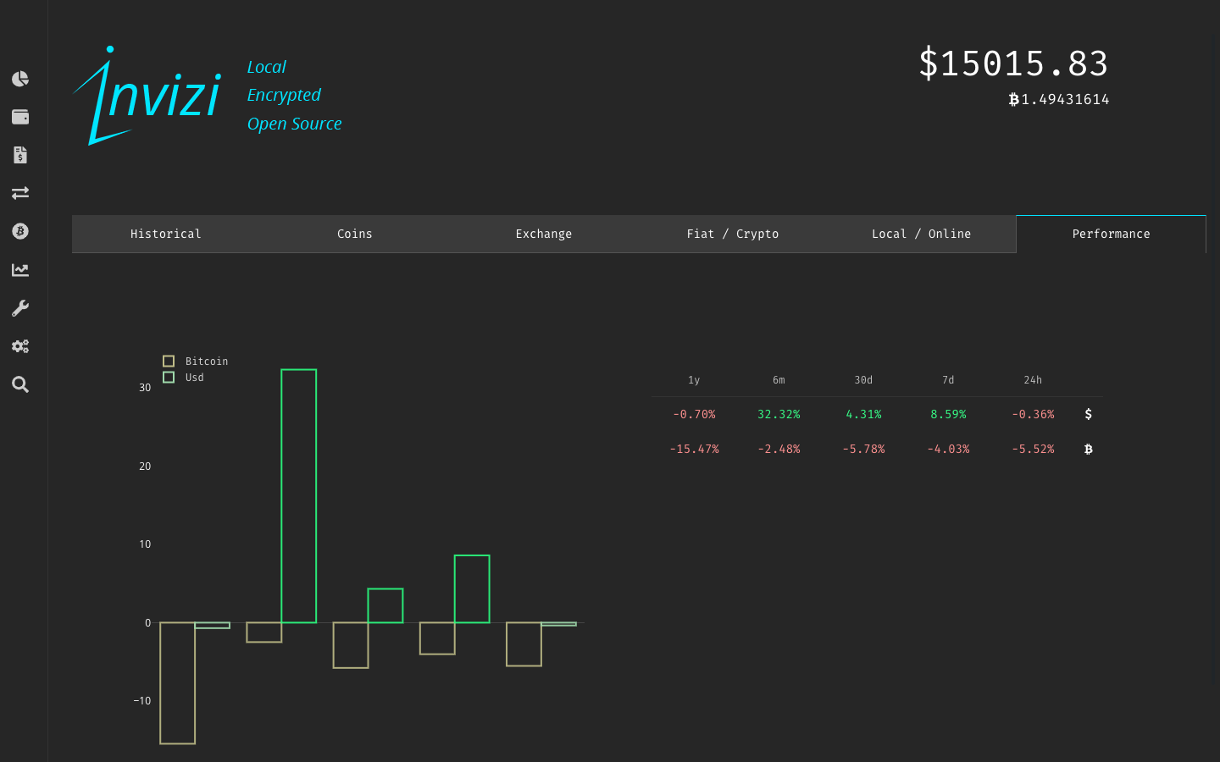Toggle the $ currency row indicator

click(x=1088, y=414)
